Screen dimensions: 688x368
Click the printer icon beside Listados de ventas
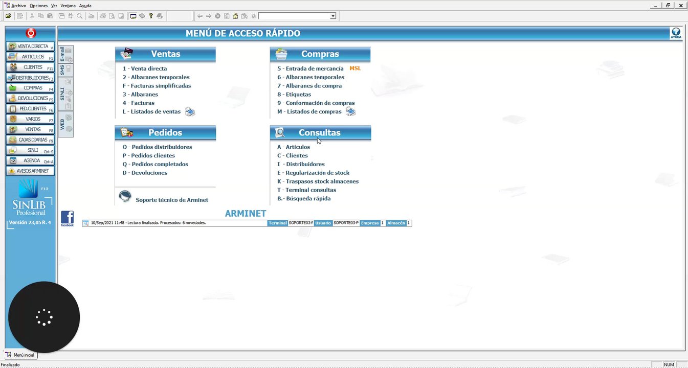pos(190,112)
